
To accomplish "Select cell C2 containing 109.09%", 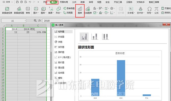I will pos(38,32).
